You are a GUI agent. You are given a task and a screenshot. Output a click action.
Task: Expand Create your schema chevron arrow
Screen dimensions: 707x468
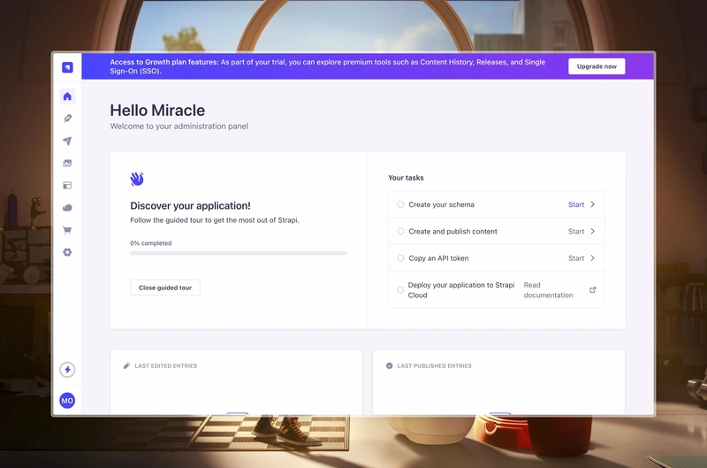point(592,204)
